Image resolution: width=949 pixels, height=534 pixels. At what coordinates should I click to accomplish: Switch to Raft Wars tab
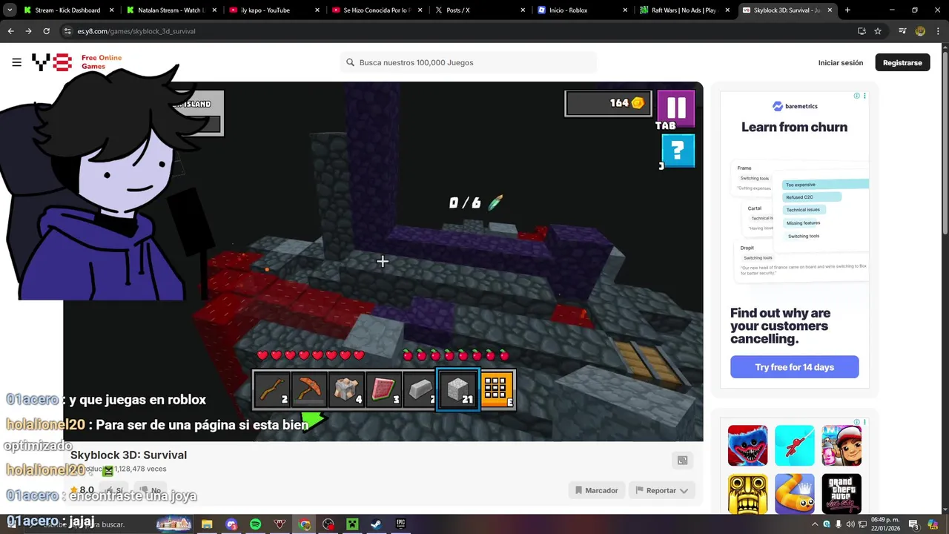[683, 10]
